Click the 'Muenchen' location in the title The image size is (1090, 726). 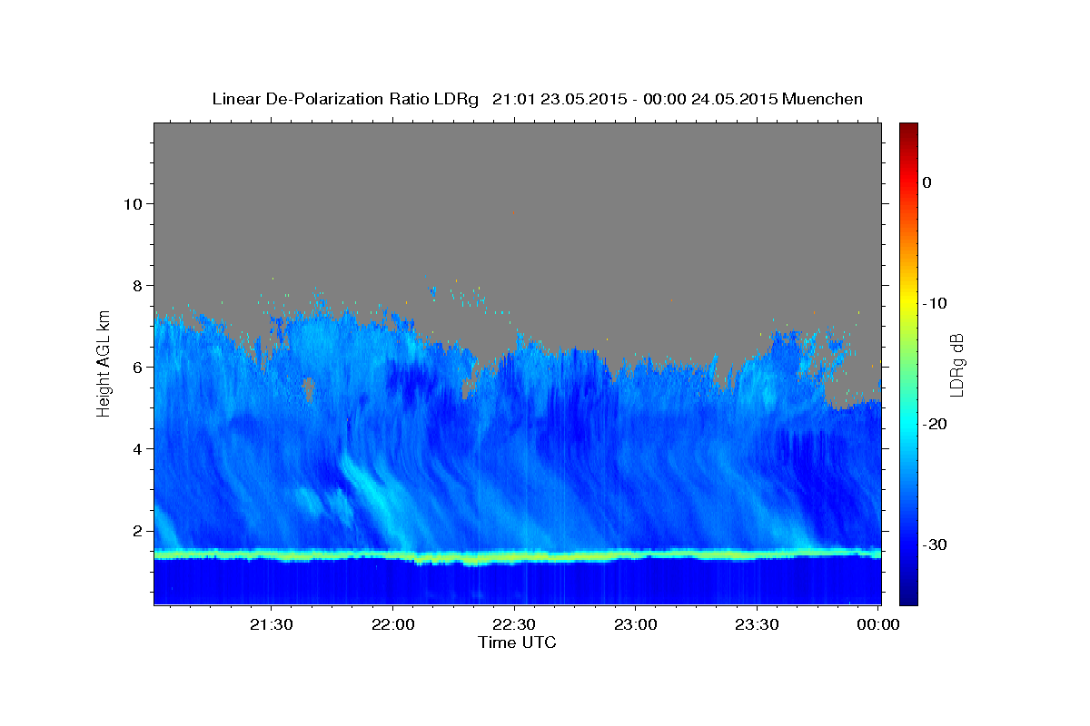[822, 99]
